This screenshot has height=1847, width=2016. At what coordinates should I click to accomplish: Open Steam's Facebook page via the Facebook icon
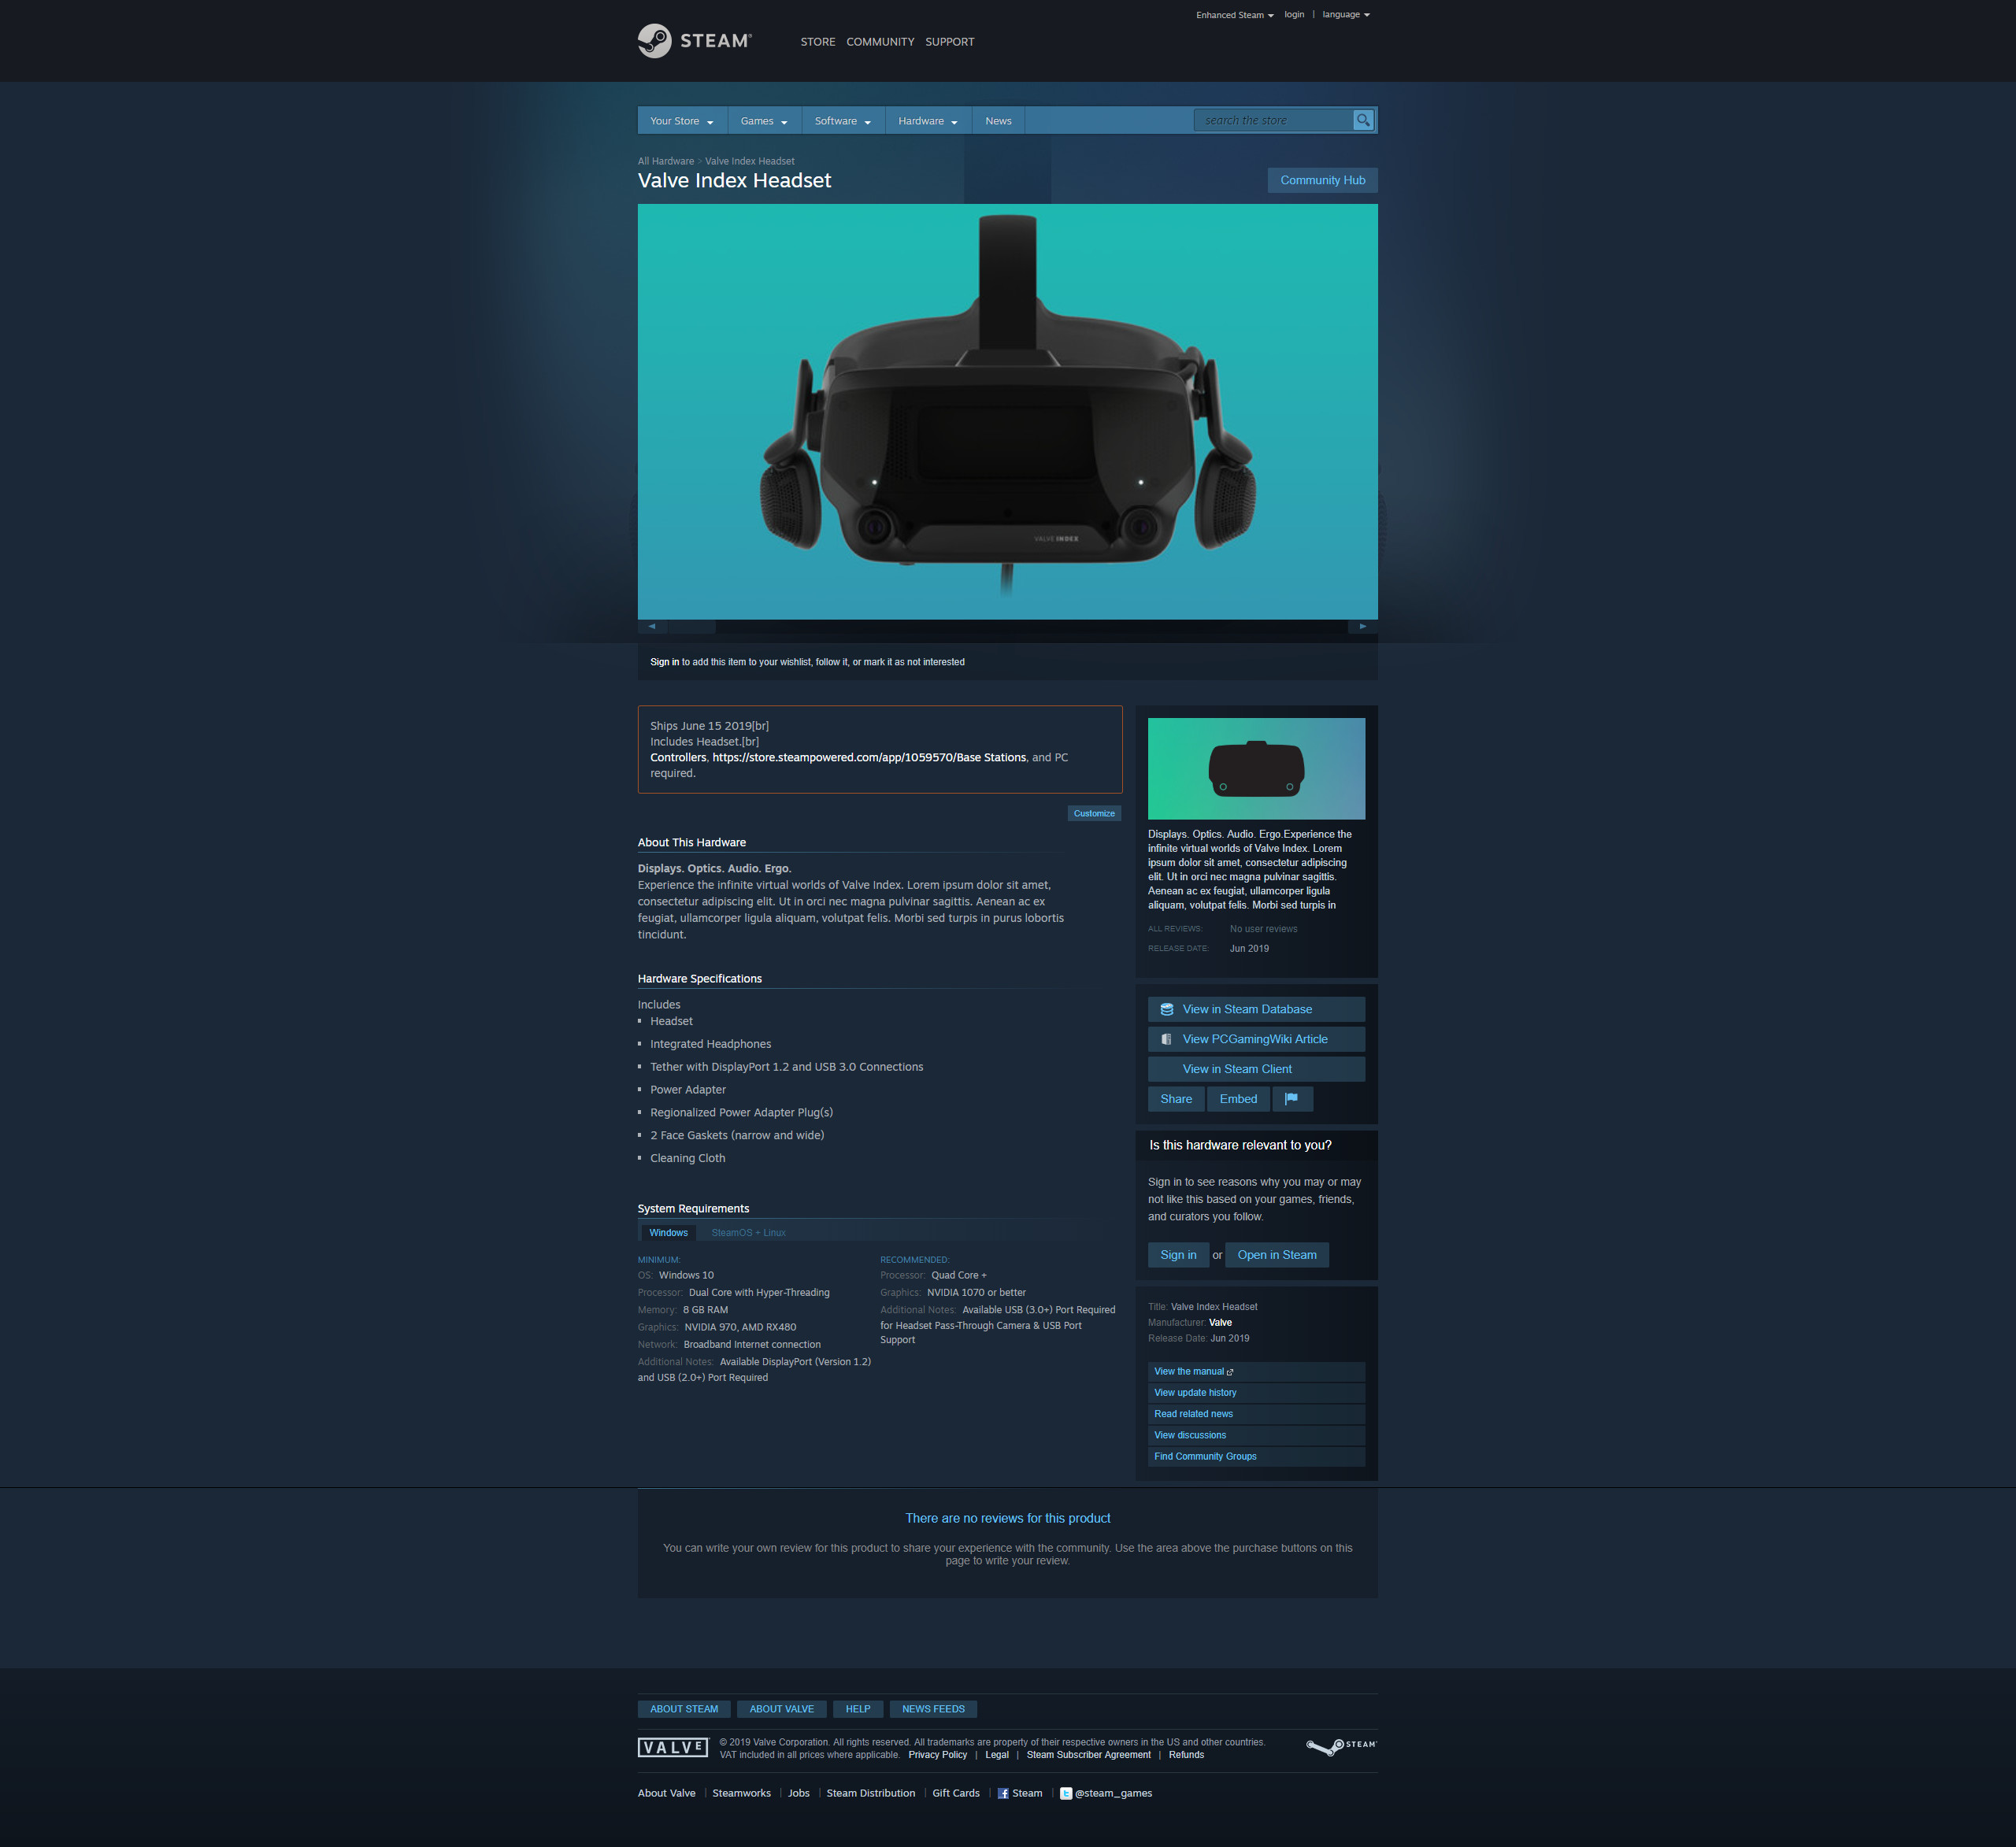click(x=1003, y=1793)
